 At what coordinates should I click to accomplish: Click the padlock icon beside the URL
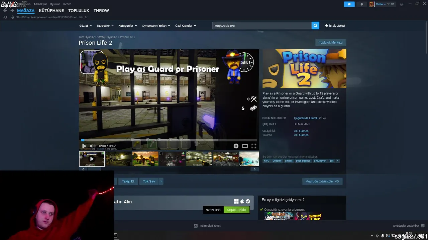[12, 17]
